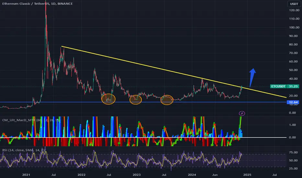Screen dimensions: 302x178
Task: Click the 1.00 MACD axis label
Action: [x=292, y=125]
